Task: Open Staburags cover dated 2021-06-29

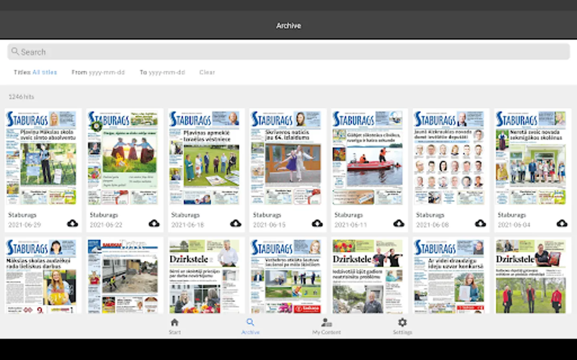Action: pos(41,158)
